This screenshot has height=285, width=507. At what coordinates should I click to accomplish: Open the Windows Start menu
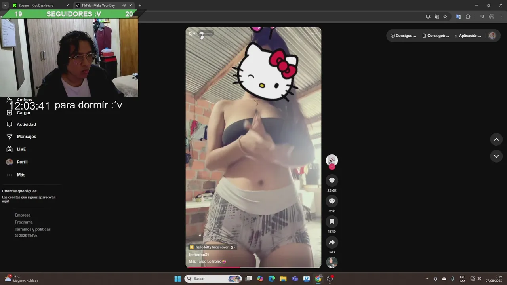tap(177, 279)
